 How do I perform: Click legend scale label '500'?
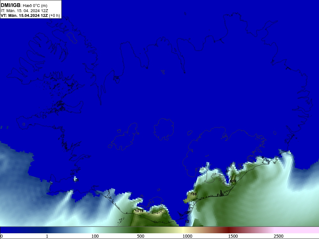141,236
